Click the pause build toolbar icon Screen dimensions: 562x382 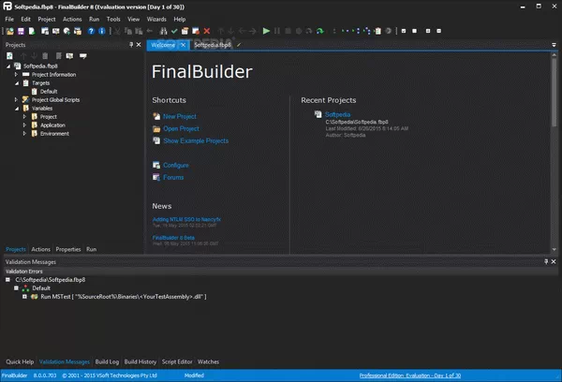coord(277,31)
